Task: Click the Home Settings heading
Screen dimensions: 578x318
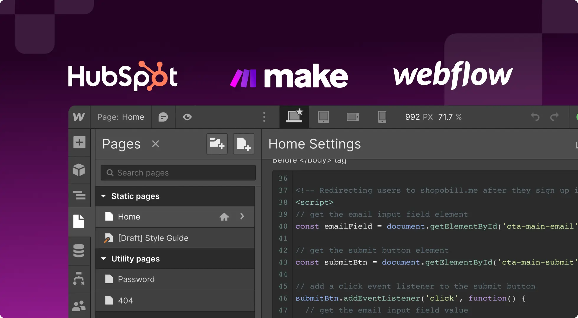Action: click(x=315, y=144)
